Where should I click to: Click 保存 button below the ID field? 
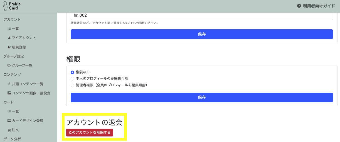(202, 34)
